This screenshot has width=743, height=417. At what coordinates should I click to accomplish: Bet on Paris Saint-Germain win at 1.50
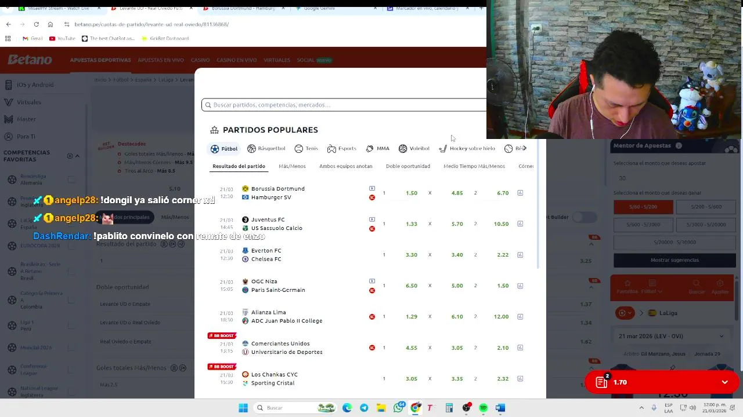pyautogui.click(x=503, y=286)
